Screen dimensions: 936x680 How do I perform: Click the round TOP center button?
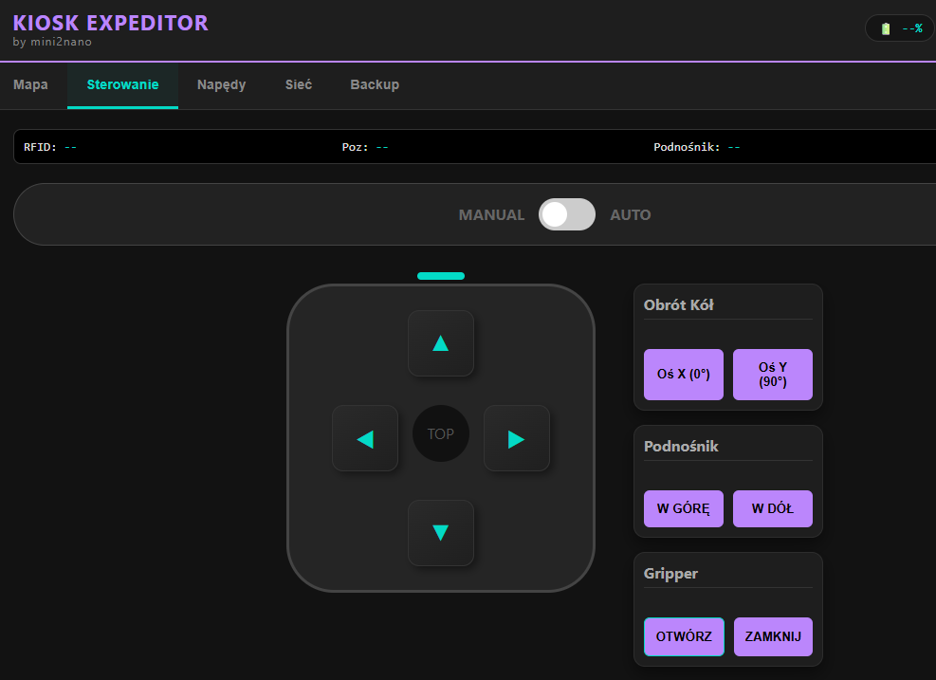pos(441,433)
